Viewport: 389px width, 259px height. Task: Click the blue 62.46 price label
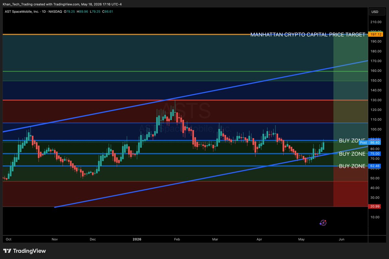point(374,166)
